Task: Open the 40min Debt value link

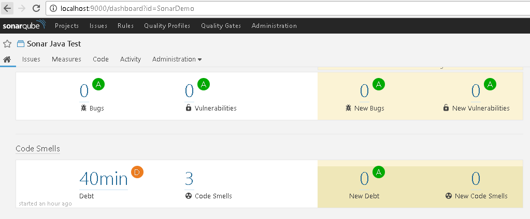Action: tap(103, 179)
